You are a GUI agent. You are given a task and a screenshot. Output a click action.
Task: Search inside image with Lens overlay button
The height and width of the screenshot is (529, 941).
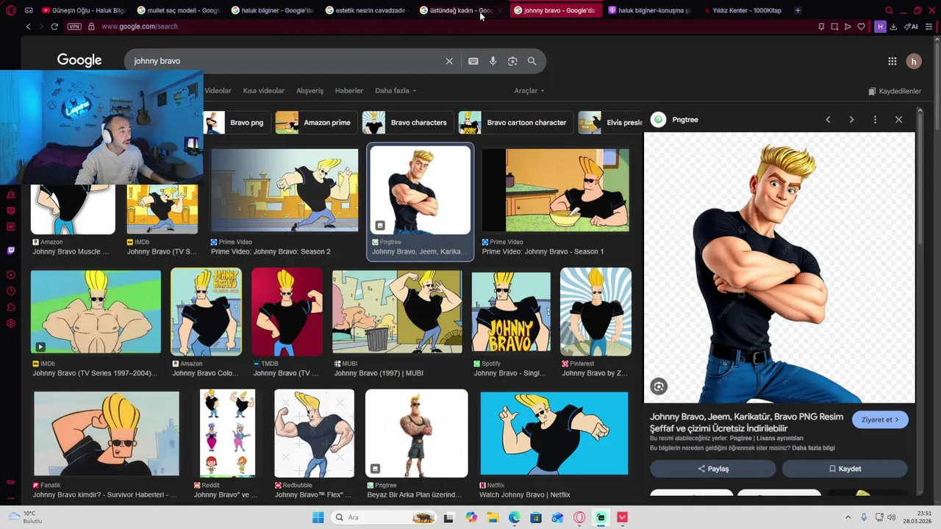659,386
